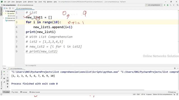Pin the Run tab with pin icon

point(4,82)
